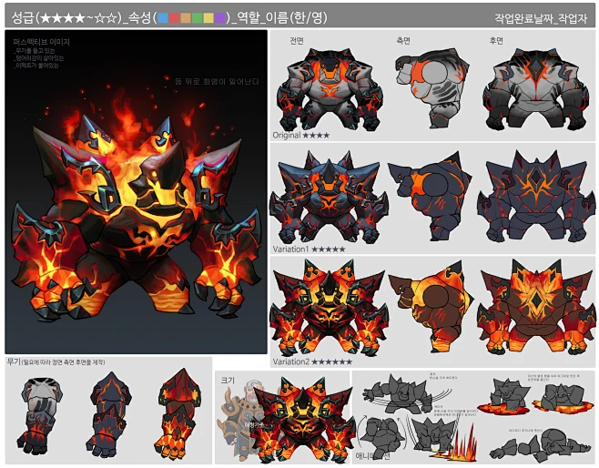Select the middle dark lava weapon gauntlet

coord(108,414)
